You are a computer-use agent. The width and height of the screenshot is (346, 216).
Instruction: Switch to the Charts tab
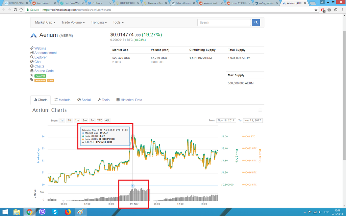click(41, 100)
